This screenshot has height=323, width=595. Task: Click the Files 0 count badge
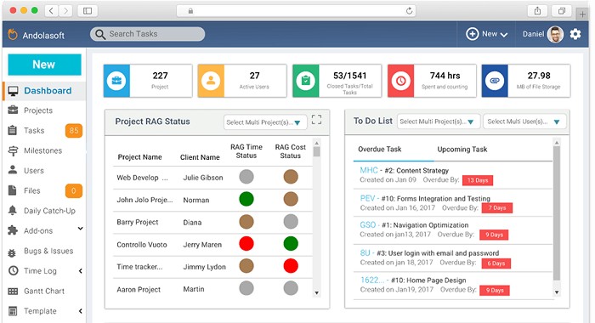[74, 190]
